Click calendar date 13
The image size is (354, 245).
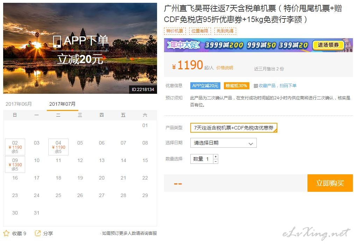pyautogui.click(x=102, y=160)
